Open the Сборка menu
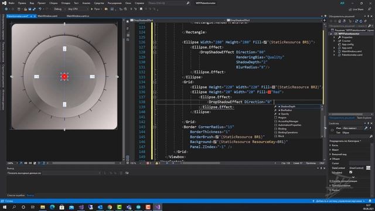The image size is (375, 211). coord(53,3)
